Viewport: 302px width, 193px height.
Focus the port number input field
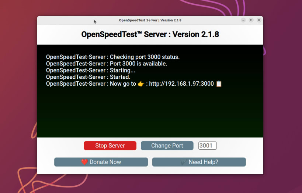tap(208, 146)
